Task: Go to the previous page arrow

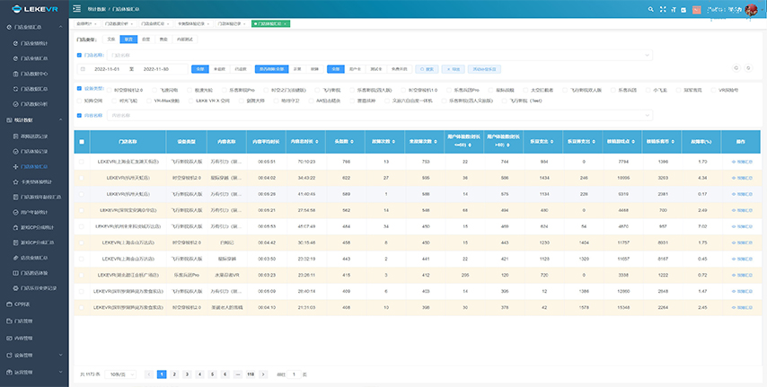Action: point(149,374)
